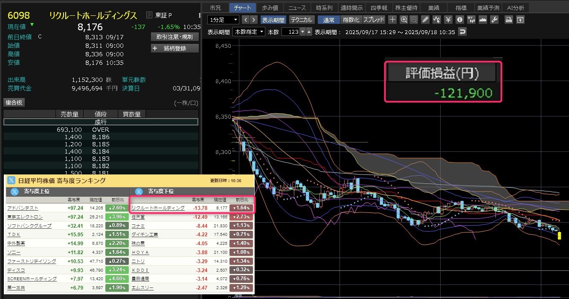Viewport: 569px width, 299px height.
Task: Switch chart to 指数化 mode
Action: (351, 20)
